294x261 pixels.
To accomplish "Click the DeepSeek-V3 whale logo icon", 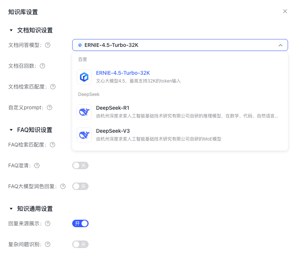I will [x=84, y=135].
